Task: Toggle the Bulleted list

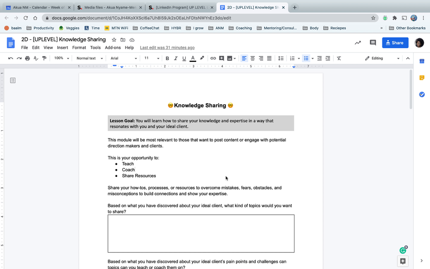Action: (x=306, y=58)
